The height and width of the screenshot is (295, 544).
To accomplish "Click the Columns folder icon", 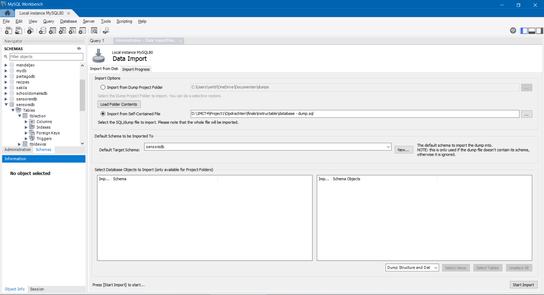I will [x=32, y=122].
